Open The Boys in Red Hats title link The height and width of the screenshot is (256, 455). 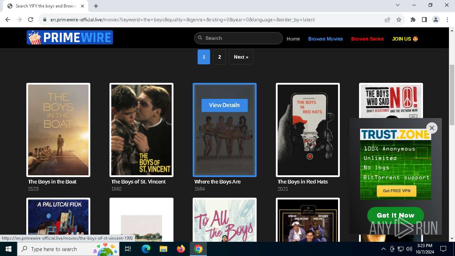[303, 182]
